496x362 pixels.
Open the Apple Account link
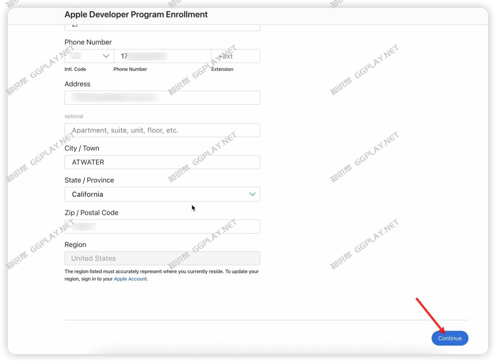coord(130,279)
